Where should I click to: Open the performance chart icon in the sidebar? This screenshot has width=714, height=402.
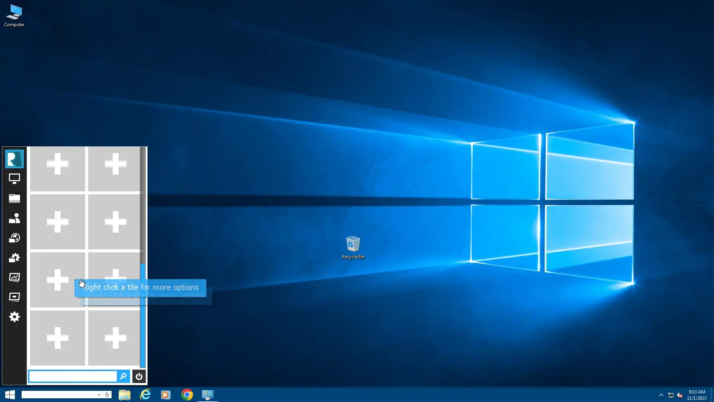click(14, 277)
